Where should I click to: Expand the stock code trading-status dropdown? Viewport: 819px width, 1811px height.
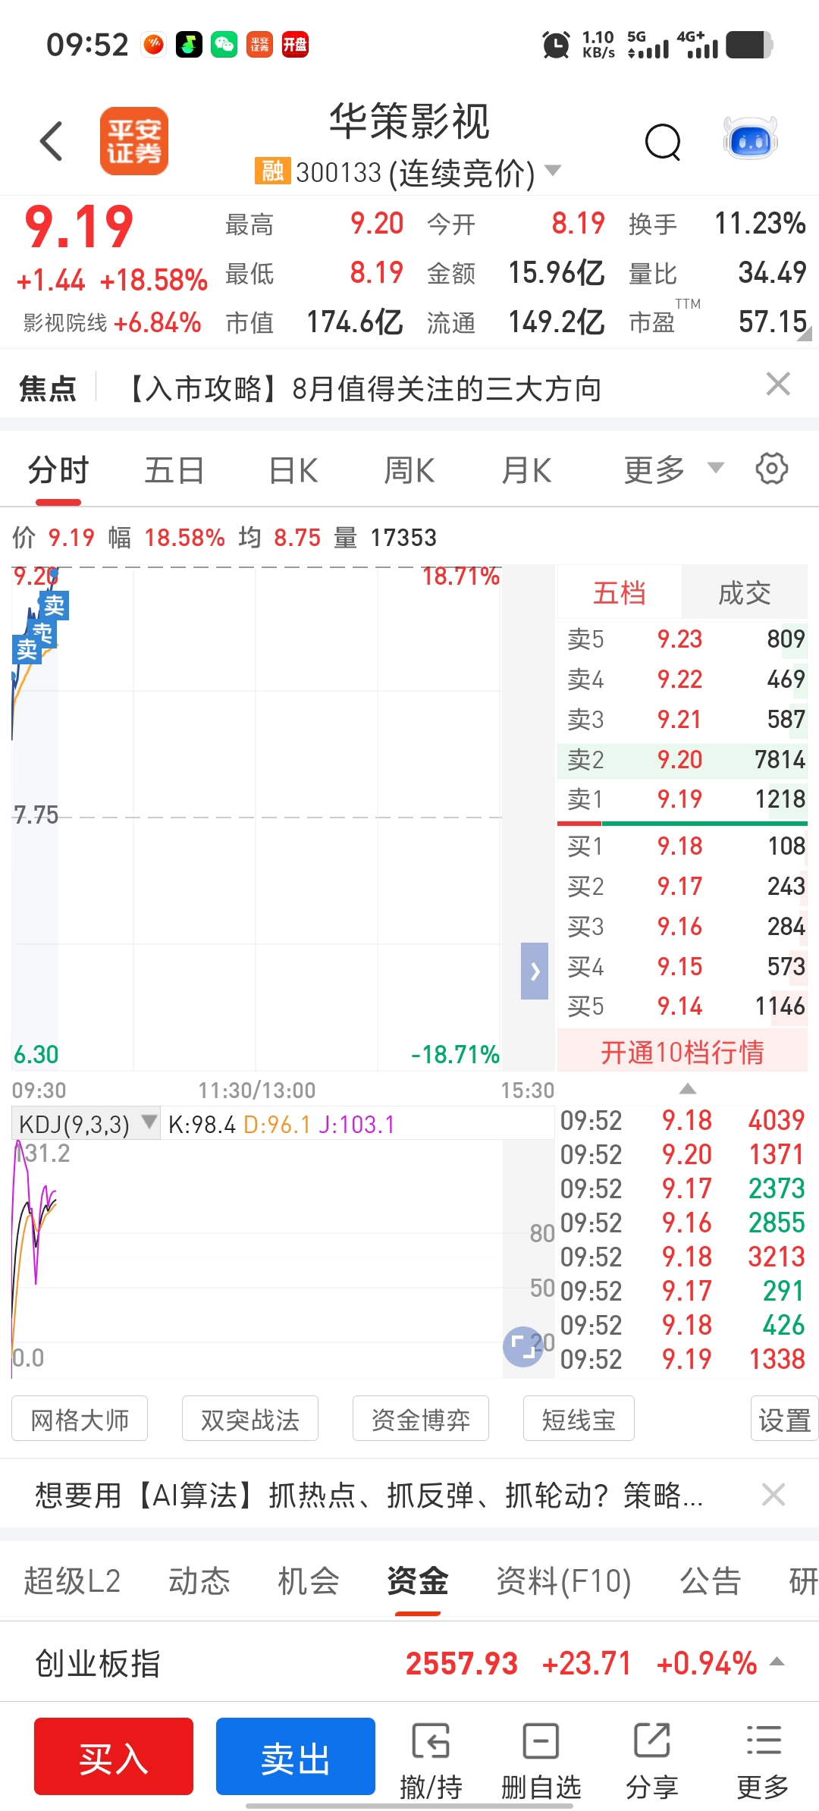point(554,171)
